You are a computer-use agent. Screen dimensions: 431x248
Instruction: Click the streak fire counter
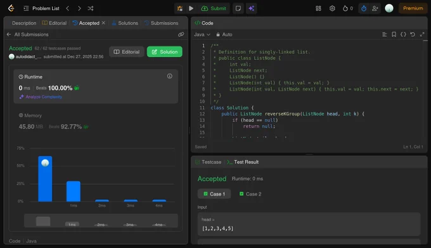[348, 8]
